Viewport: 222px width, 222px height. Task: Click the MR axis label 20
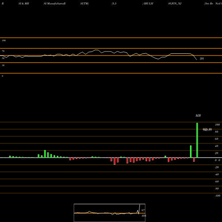click(217, 153)
